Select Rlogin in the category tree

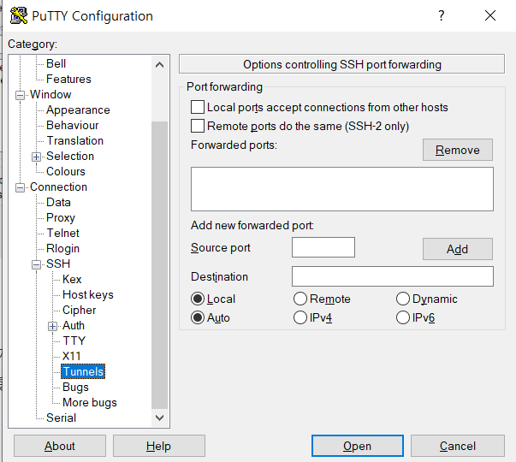click(62, 248)
